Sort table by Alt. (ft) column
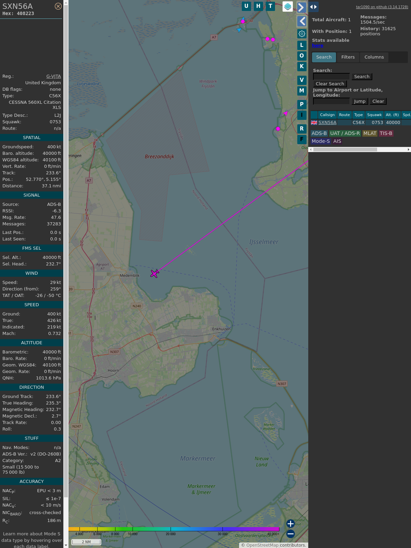 [x=392, y=115]
